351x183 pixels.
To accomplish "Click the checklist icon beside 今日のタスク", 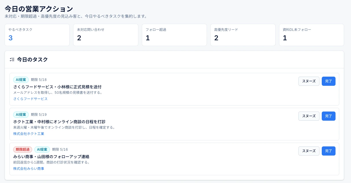I will pyautogui.click(x=12, y=59).
